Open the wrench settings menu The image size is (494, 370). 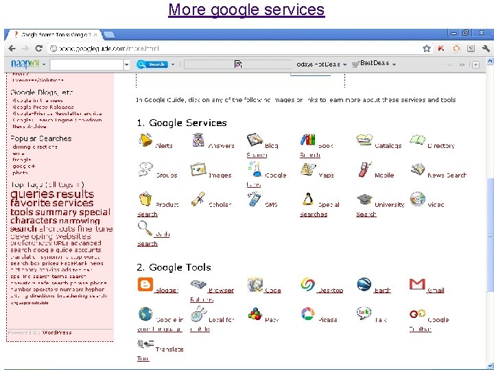click(x=486, y=49)
